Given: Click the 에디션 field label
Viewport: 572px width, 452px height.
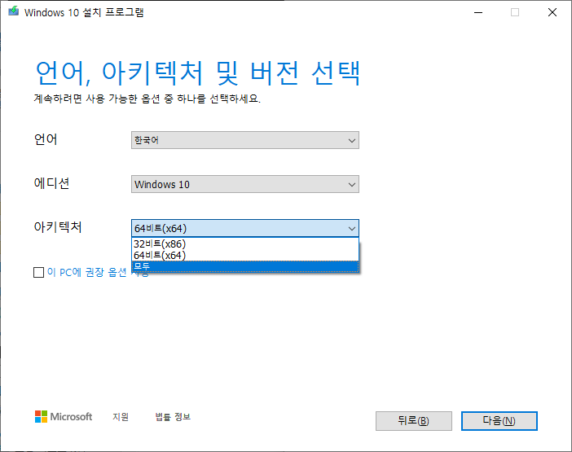Looking at the screenshot, I should tap(51, 183).
